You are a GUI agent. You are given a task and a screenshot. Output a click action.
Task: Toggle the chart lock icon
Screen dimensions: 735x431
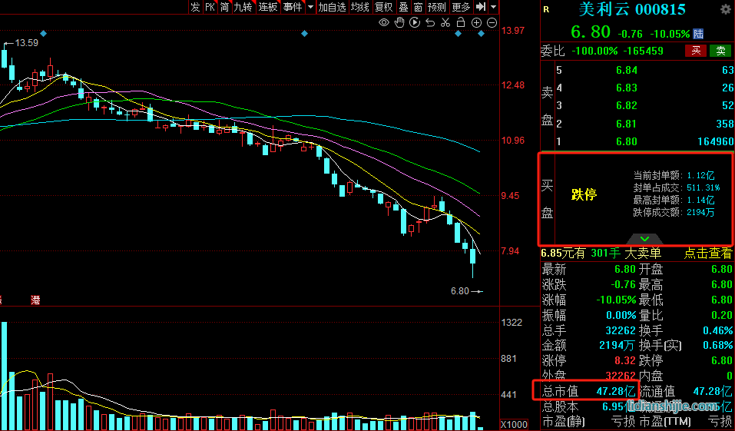tap(461, 23)
